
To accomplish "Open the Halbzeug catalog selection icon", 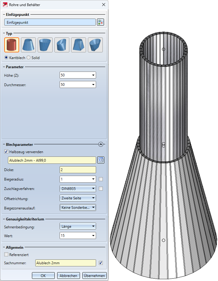I will 101,160.
